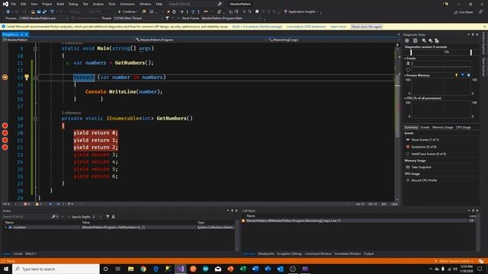Viewport: 488px width, 274px height.
Task: Restart debugging using the circular arrow icon
Action: click(174, 11)
